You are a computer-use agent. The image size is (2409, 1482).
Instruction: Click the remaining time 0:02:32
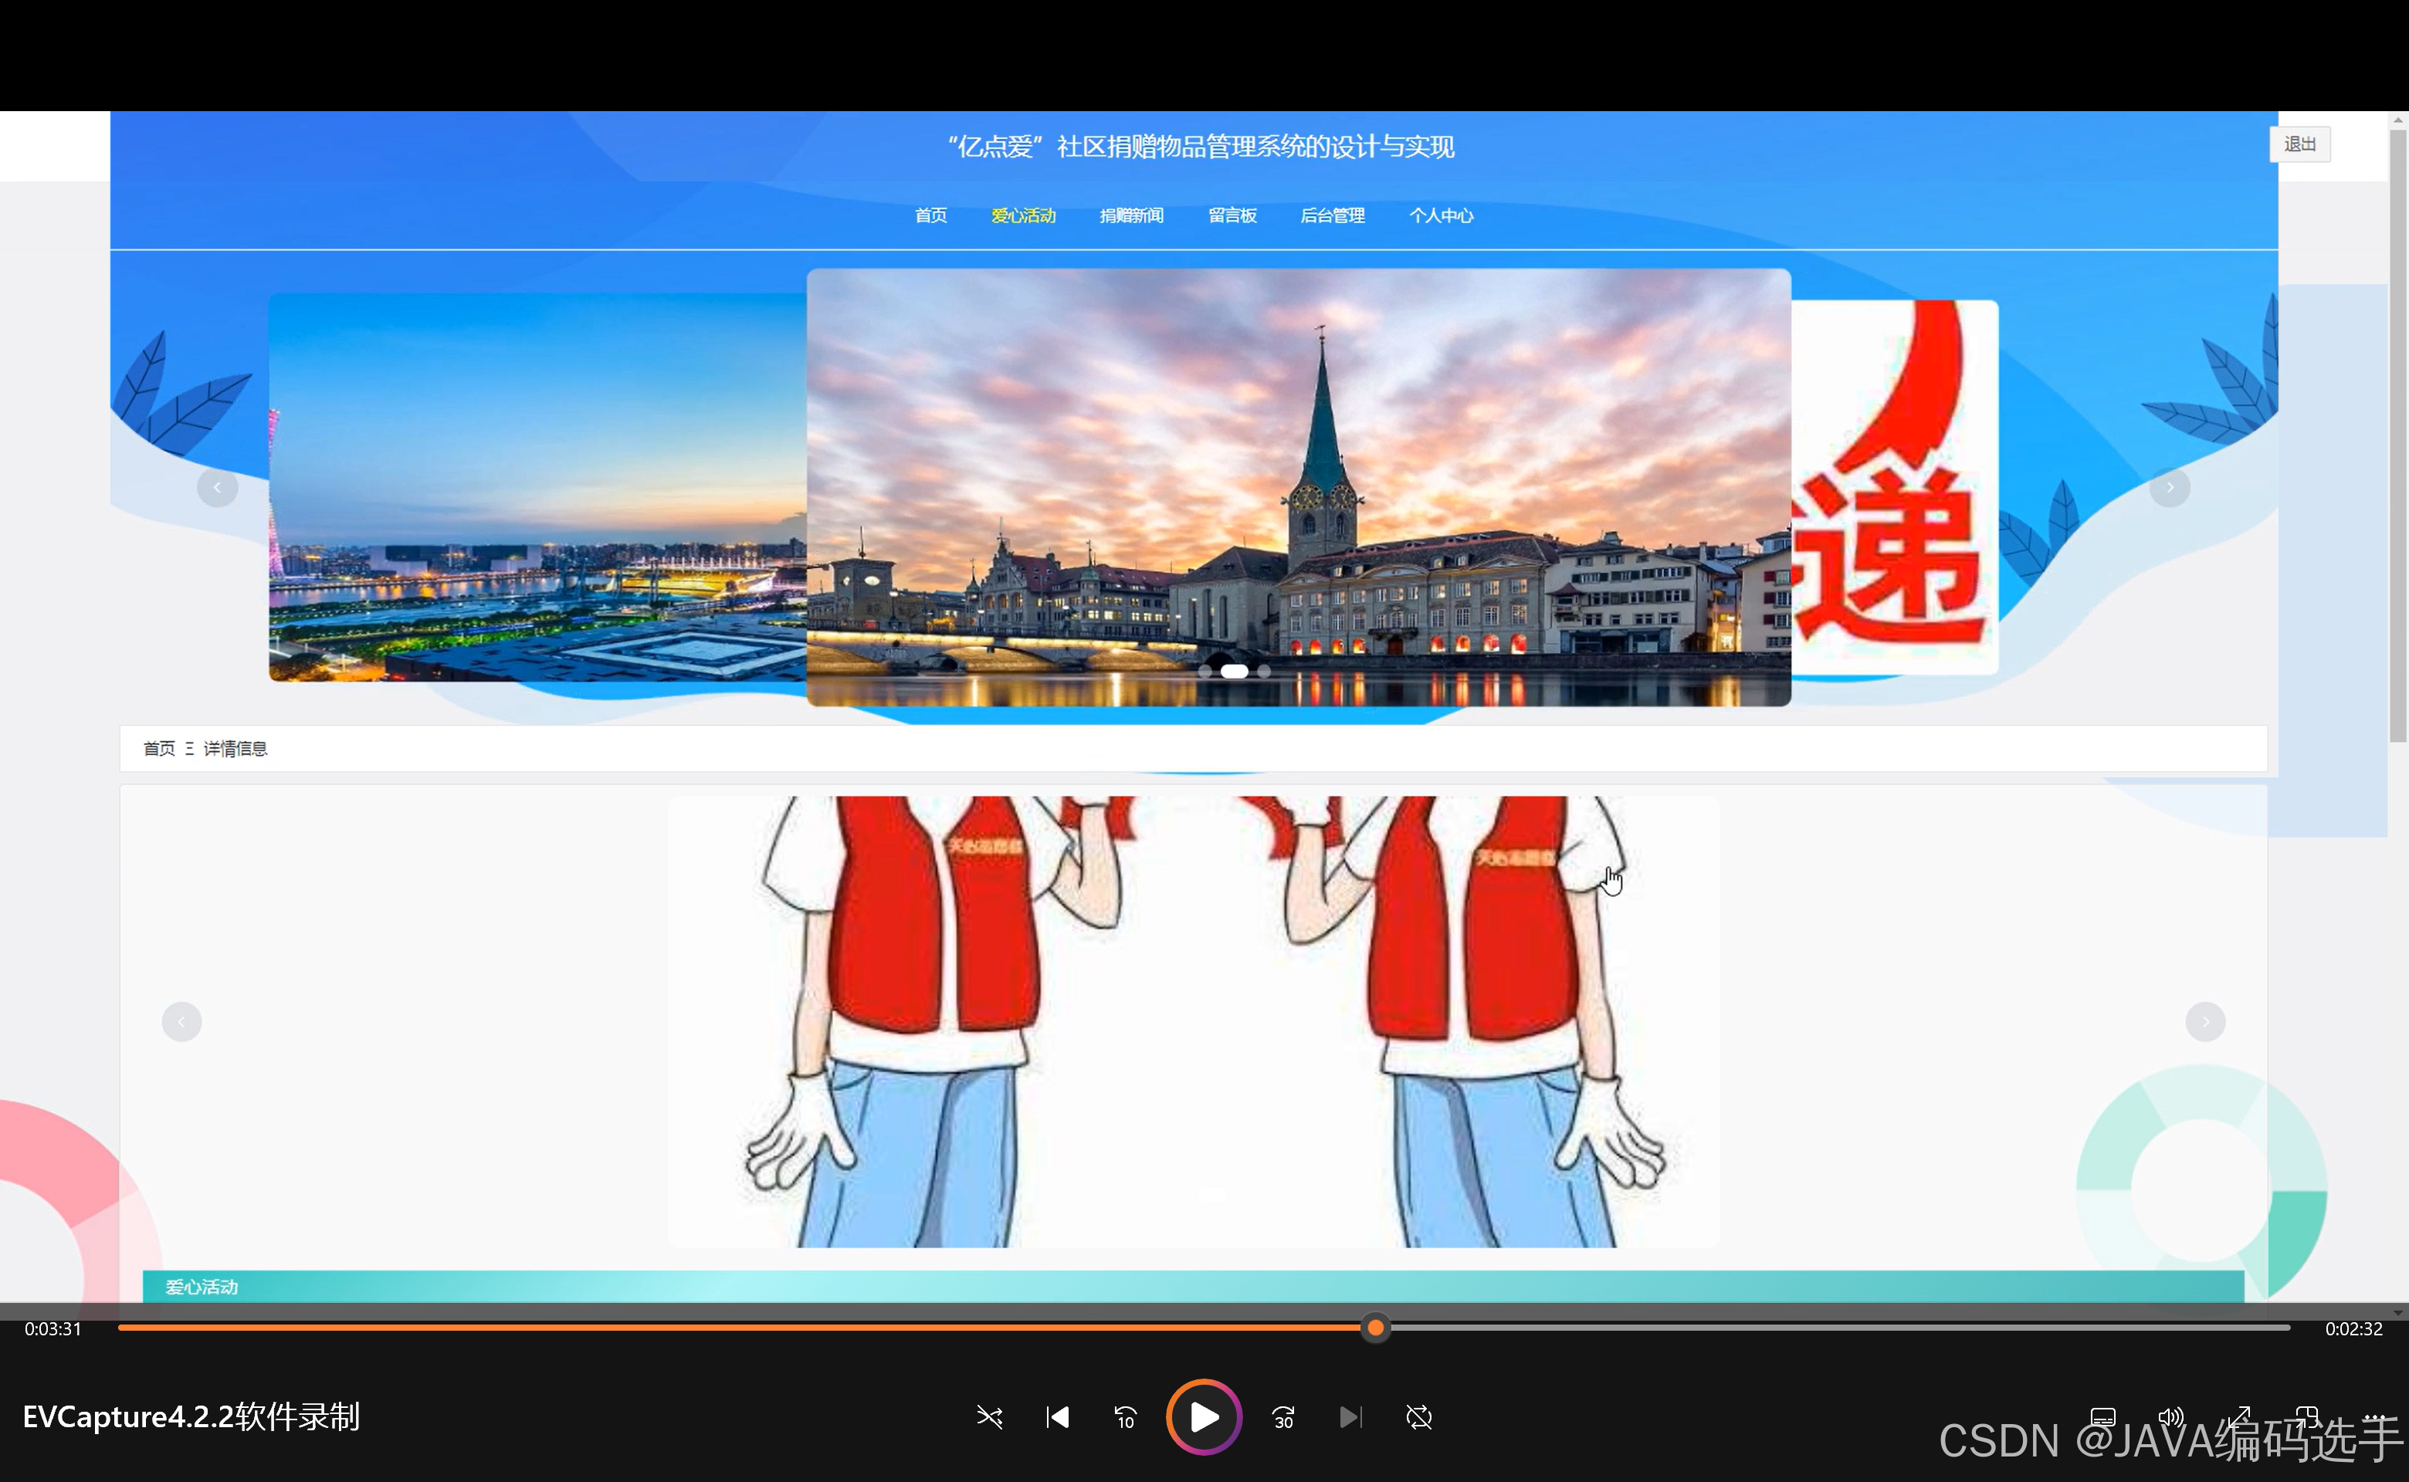(x=2353, y=1329)
